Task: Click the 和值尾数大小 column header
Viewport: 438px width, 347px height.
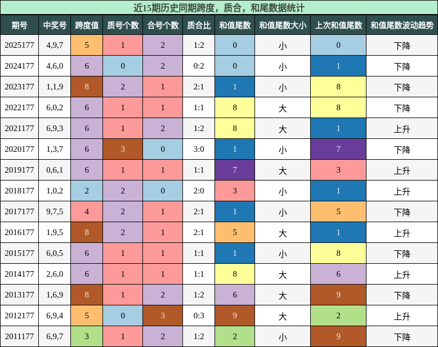Action: (x=283, y=25)
